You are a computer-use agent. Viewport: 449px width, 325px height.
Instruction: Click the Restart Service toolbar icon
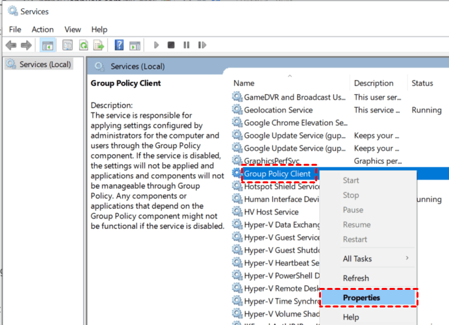coord(202,45)
